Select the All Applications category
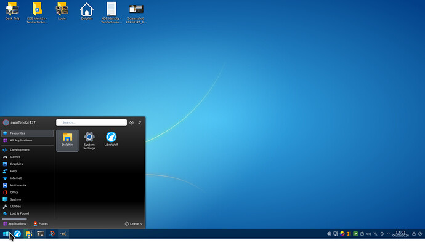This screenshot has height=243, width=425. (27, 140)
